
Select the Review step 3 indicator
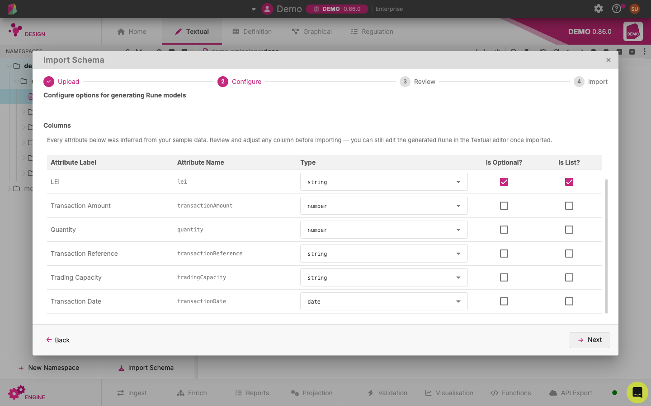405,82
